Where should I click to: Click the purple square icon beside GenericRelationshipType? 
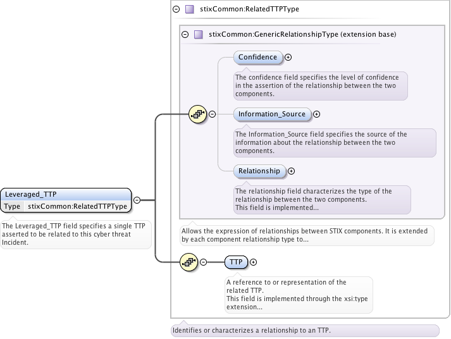tap(198, 34)
